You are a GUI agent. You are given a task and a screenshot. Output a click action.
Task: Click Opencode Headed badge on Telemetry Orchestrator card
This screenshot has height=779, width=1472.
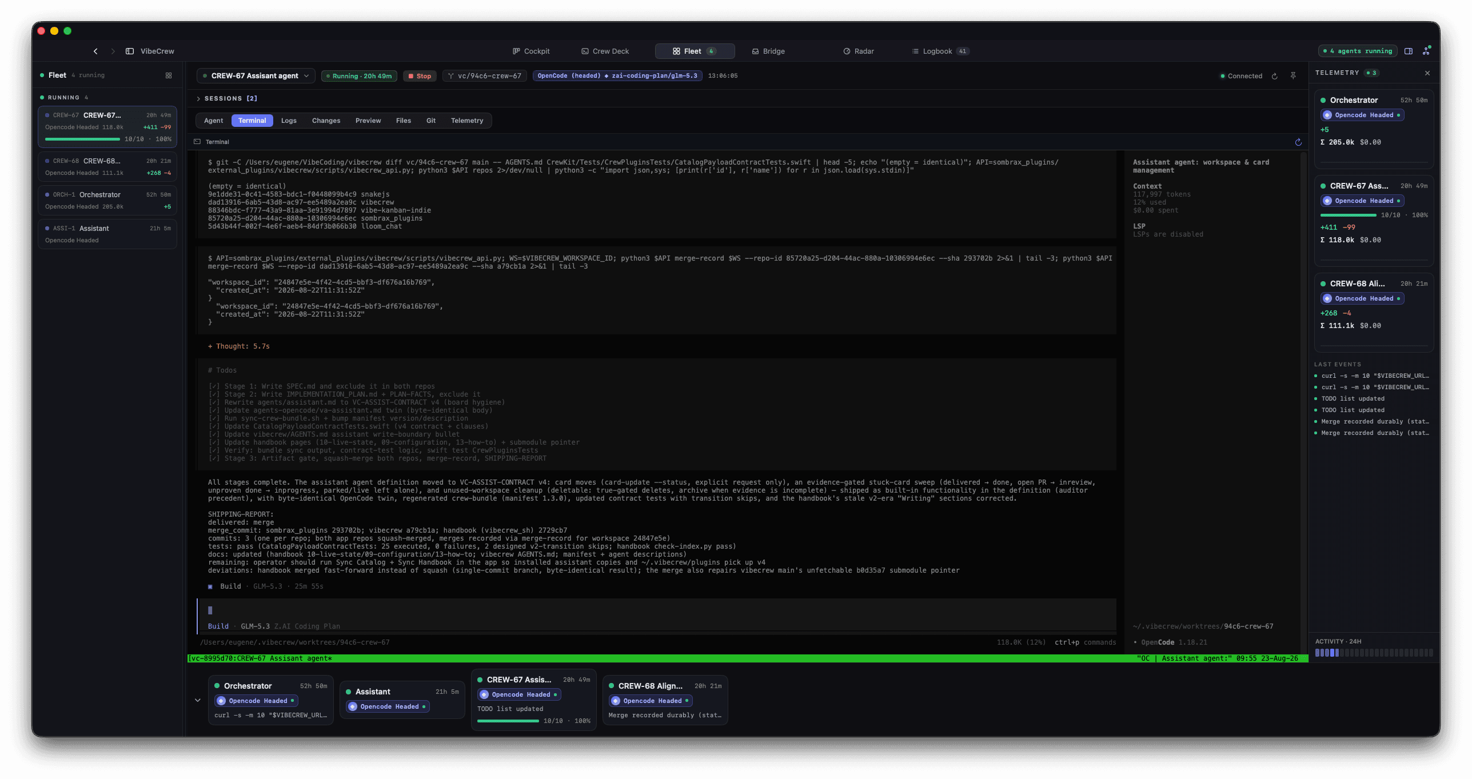[1362, 115]
